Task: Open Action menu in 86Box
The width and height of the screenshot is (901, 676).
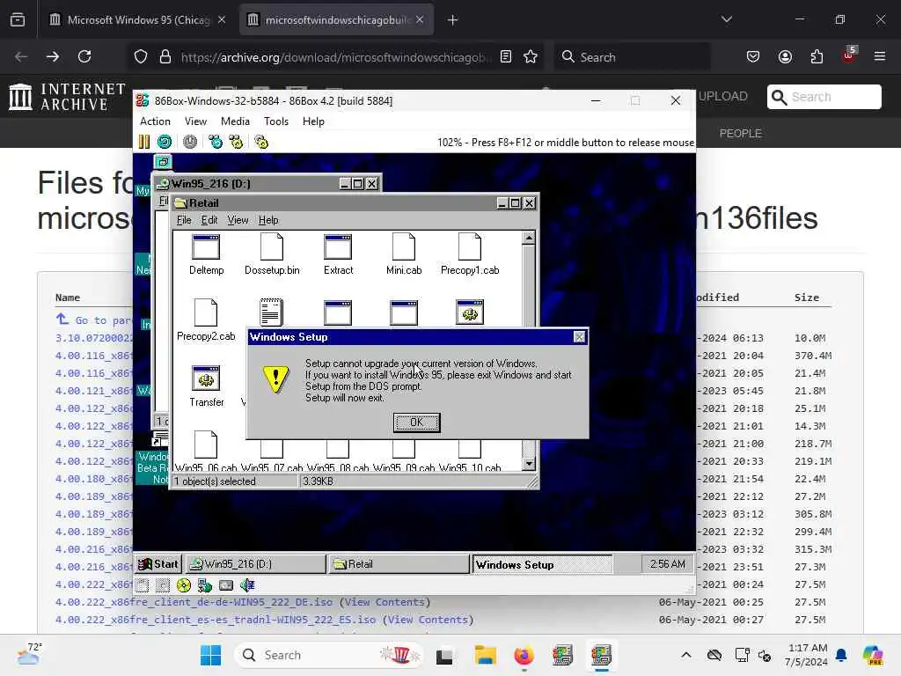Action: [155, 121]
